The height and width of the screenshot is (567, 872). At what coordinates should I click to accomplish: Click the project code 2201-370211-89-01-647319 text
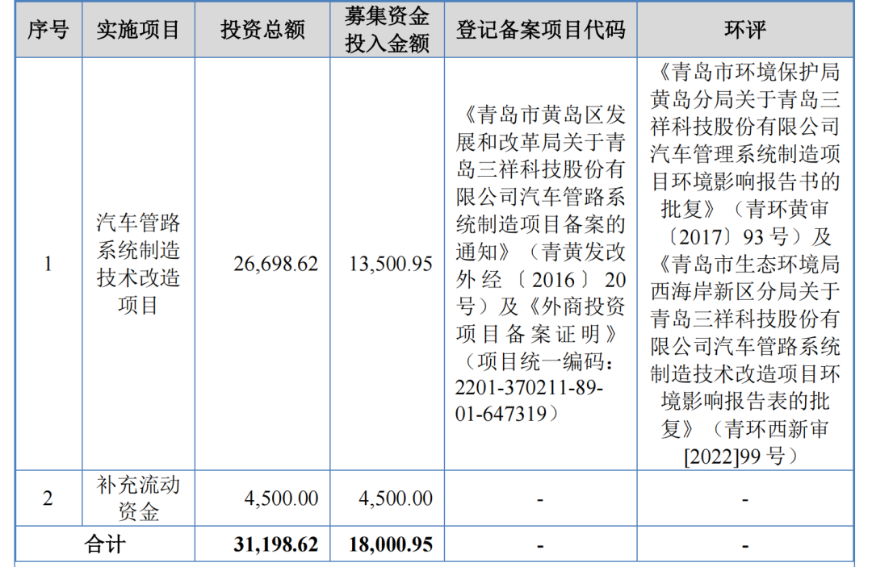click(x=528, y=400)
